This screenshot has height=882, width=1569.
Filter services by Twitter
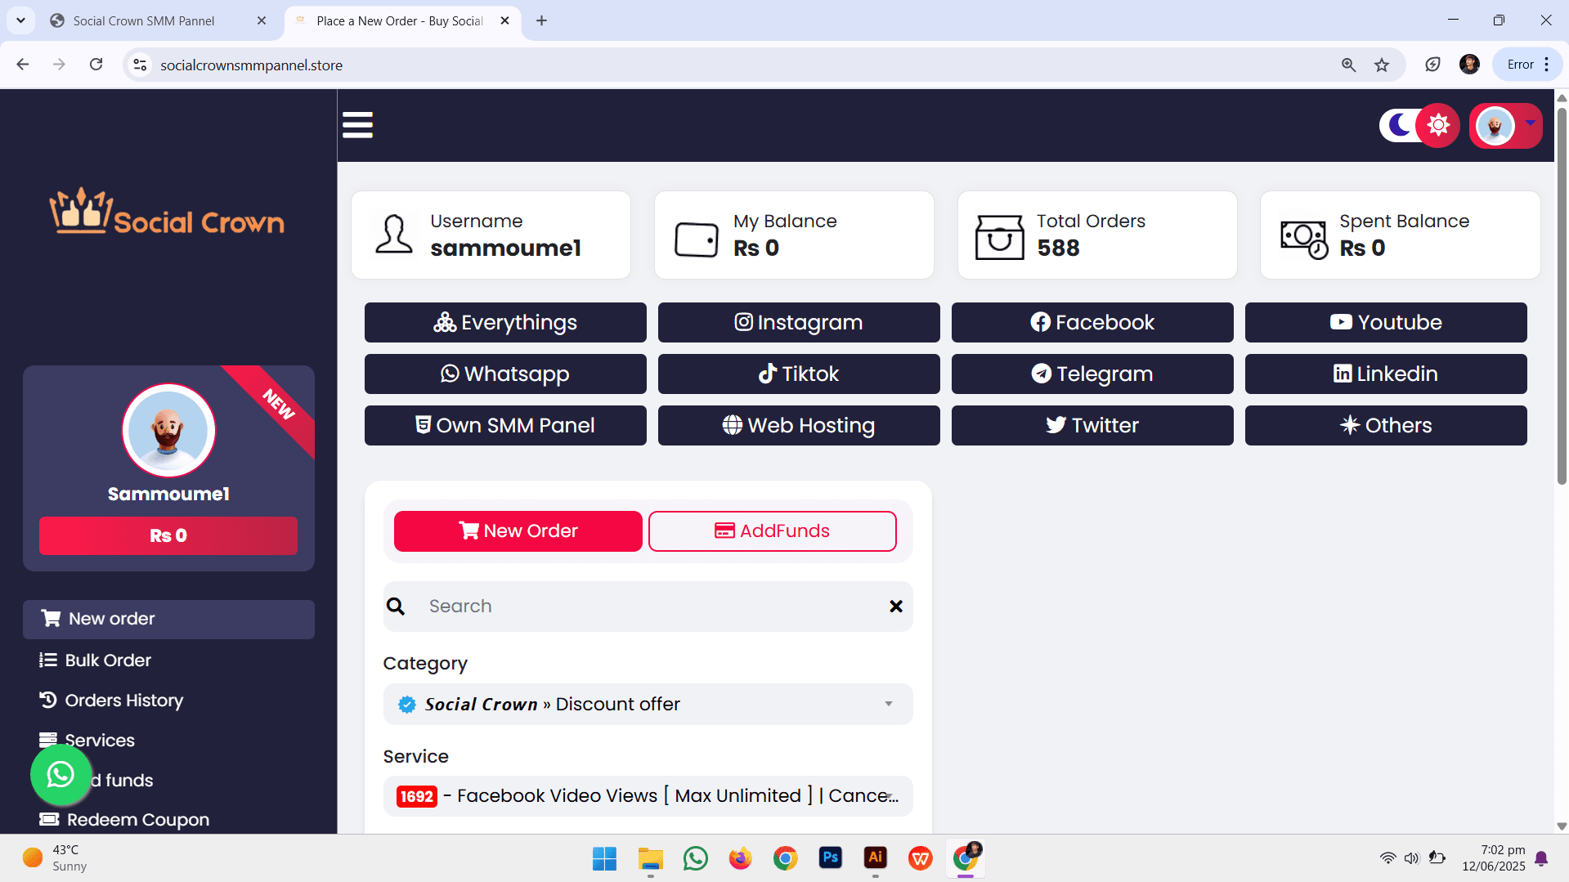pos(1092,425)
